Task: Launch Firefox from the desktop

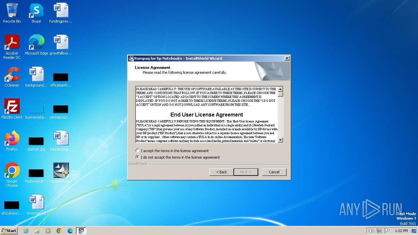Action: coord(12,141)
